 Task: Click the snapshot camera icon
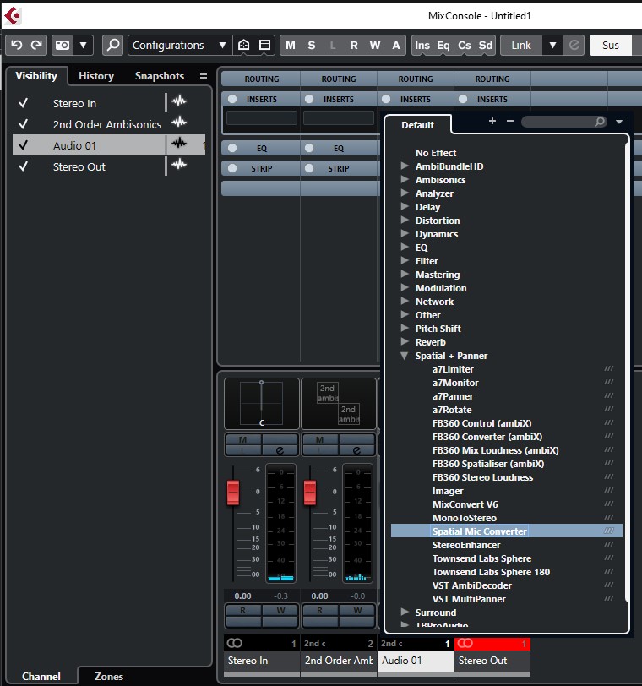pyautogui.click(x=63, y=45)
